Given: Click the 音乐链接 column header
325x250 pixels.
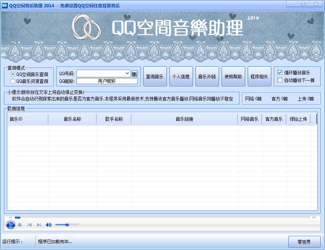Looking at the screenshot, I should [x=184, y=119].
